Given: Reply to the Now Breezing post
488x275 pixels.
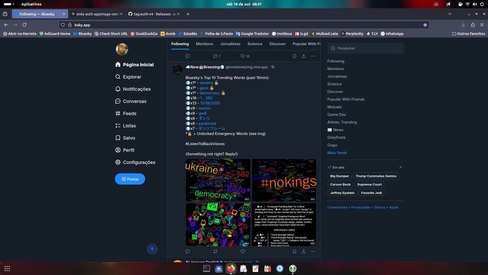Looking at the screenshot, I should click(187, 252).
